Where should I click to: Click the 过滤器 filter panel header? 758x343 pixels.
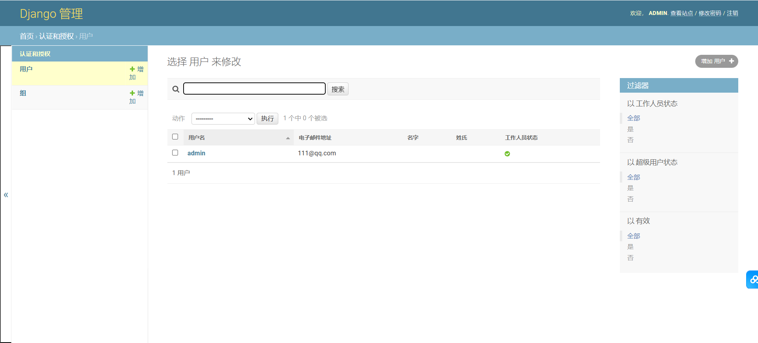[679, 86]
